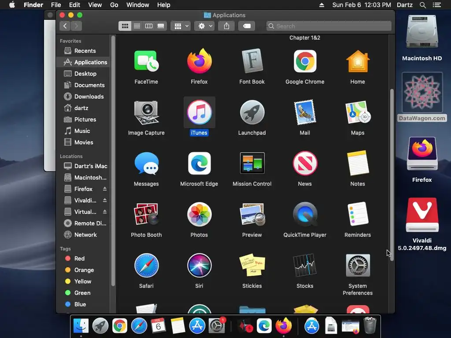Viewport: 451px width, 338px height.
Task: Click the Share toolbar button
Action: coord(227,26)
